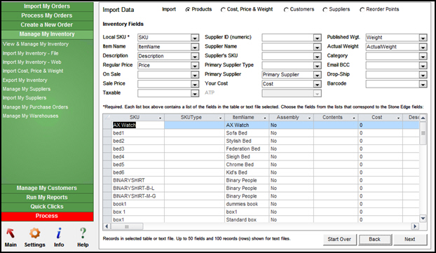Image resolution: width=436 pixels, height=253 pixels.
Task: Expand the Supplier ID (numeric) dropdown
Action: click(317, 38)
